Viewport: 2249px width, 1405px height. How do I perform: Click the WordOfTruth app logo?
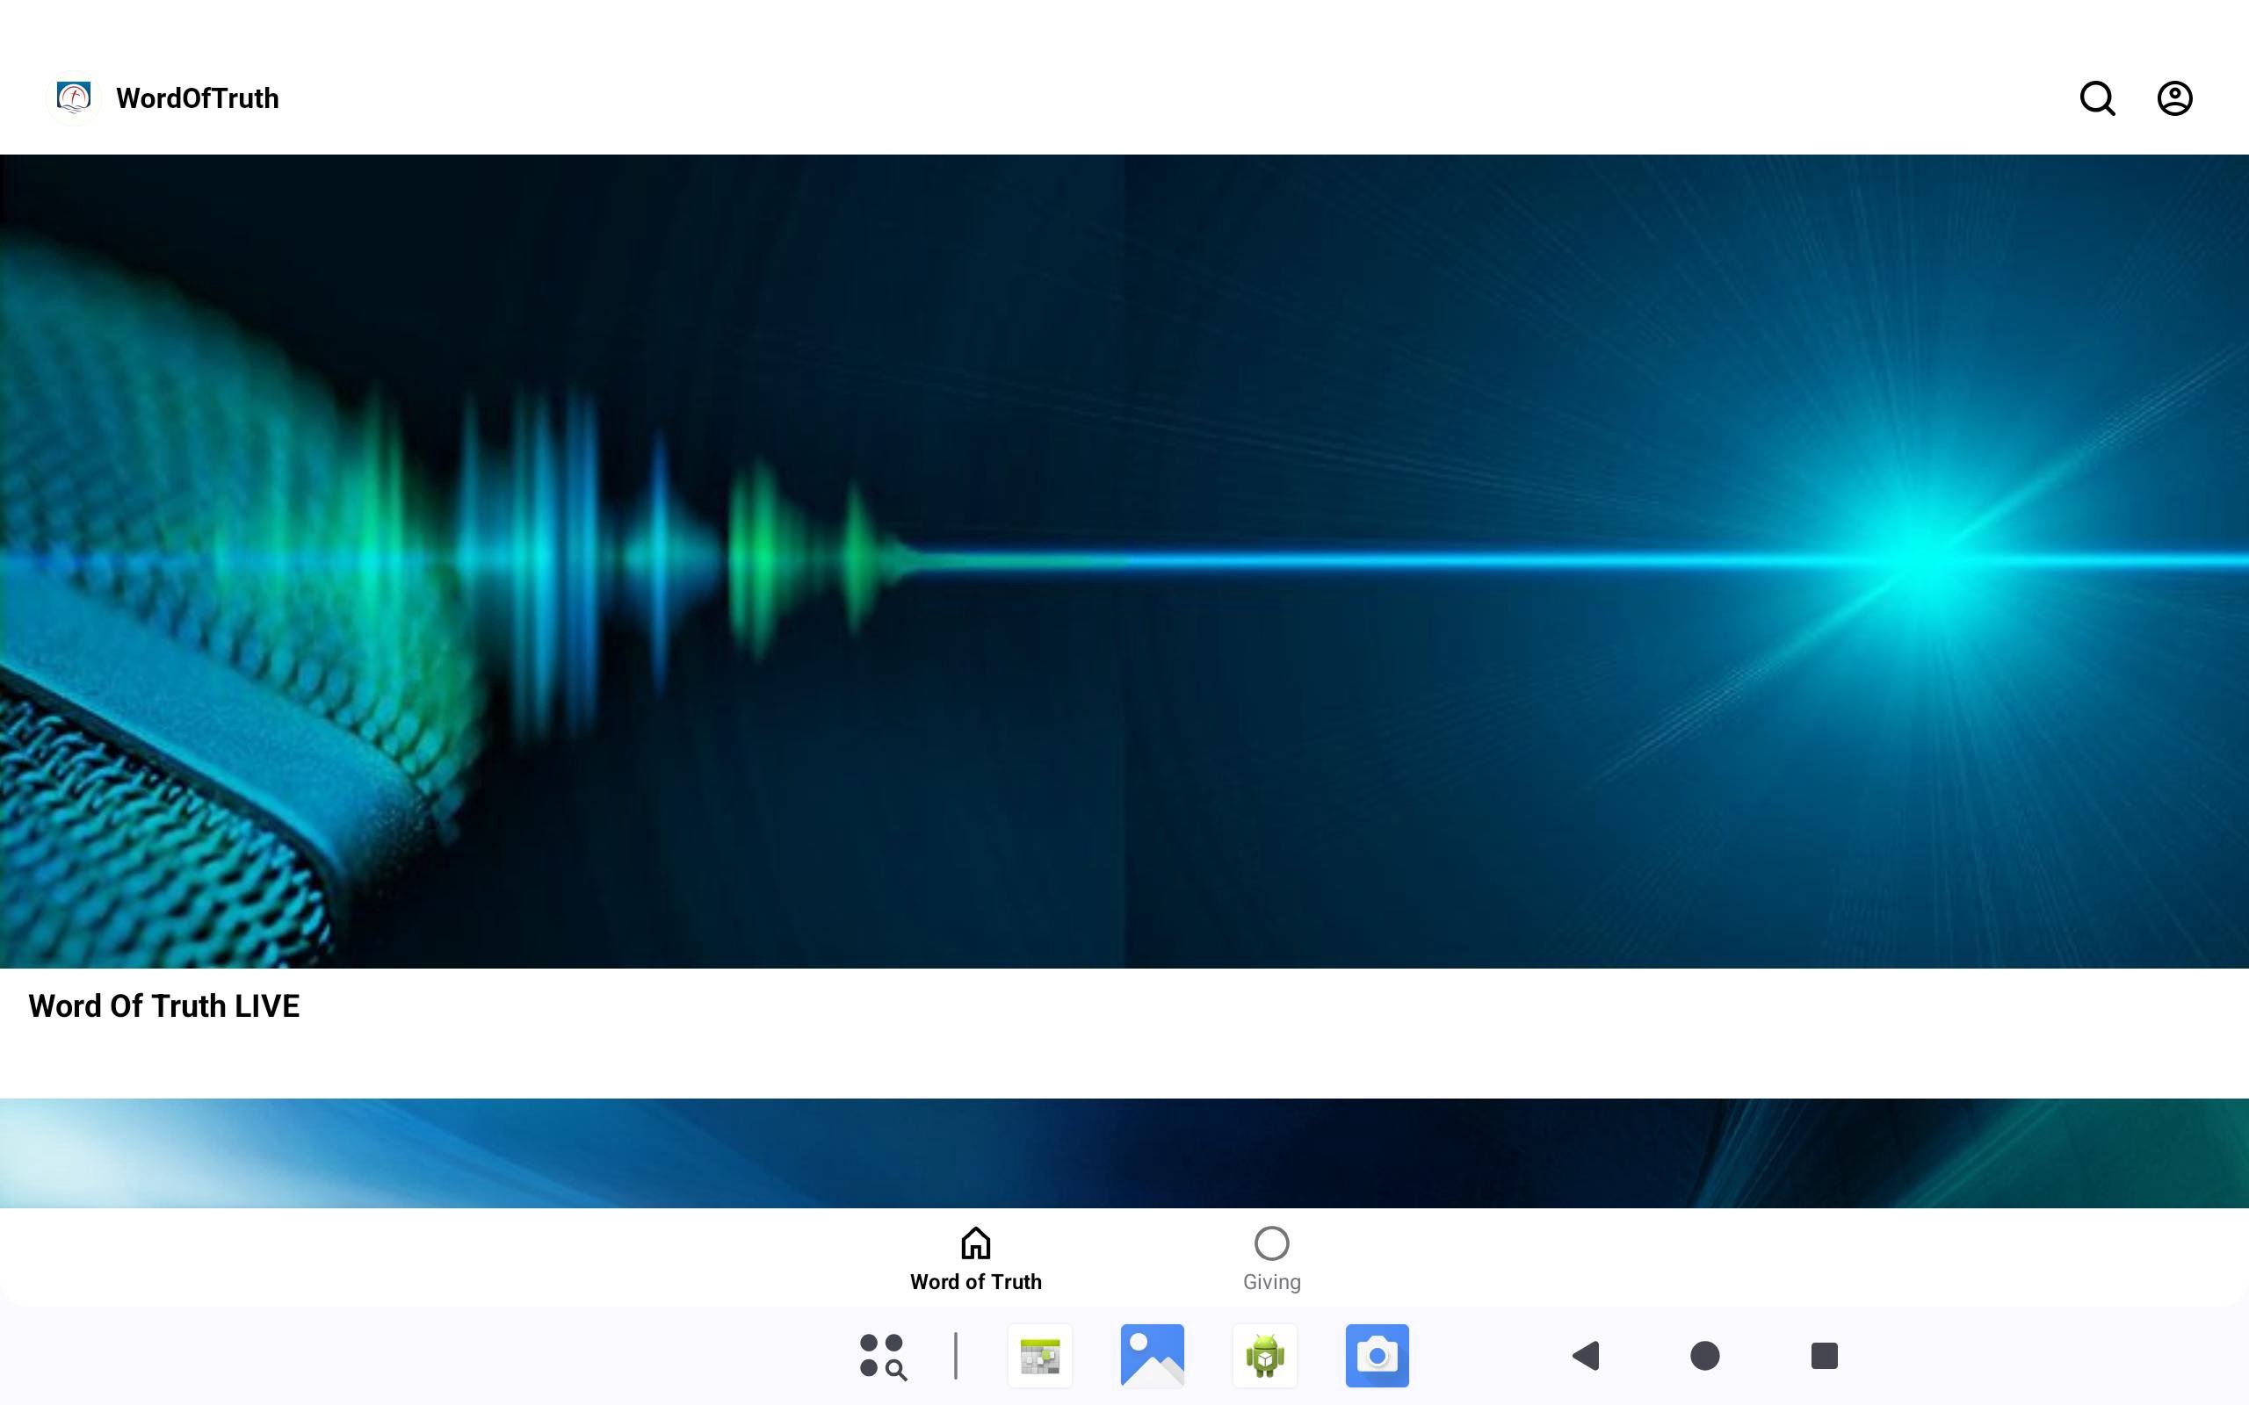click(x=74, y=97)
